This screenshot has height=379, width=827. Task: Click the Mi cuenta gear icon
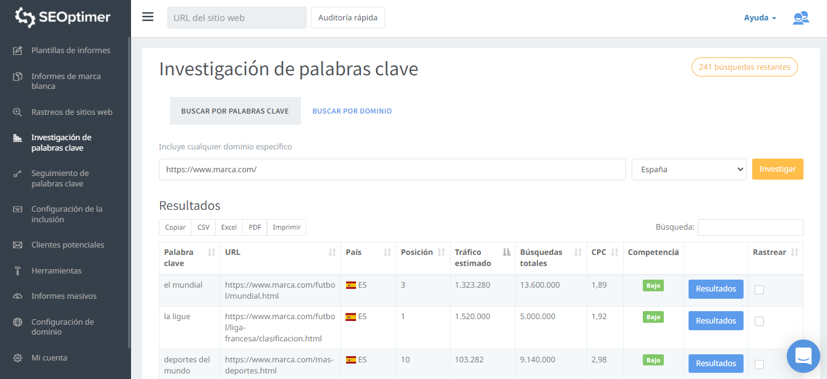tap(18, 358)
